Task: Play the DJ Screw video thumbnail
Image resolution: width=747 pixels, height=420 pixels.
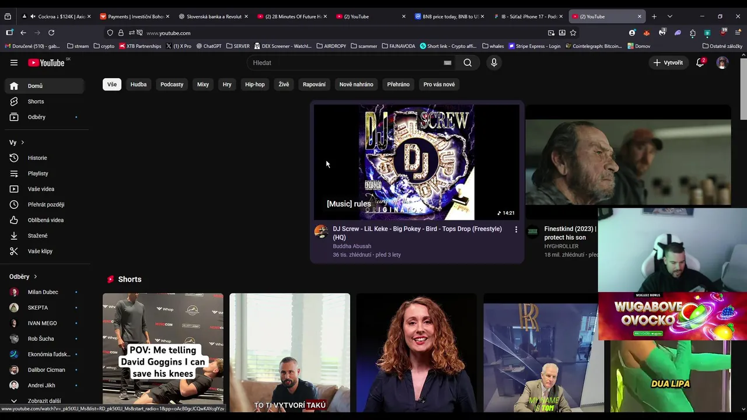Action: [417, 162]
